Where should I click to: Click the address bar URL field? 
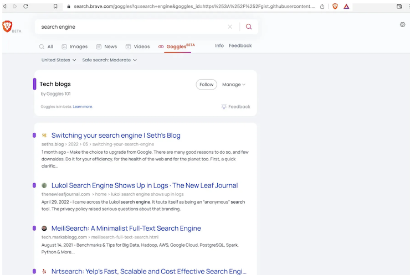tap(194, 6)
